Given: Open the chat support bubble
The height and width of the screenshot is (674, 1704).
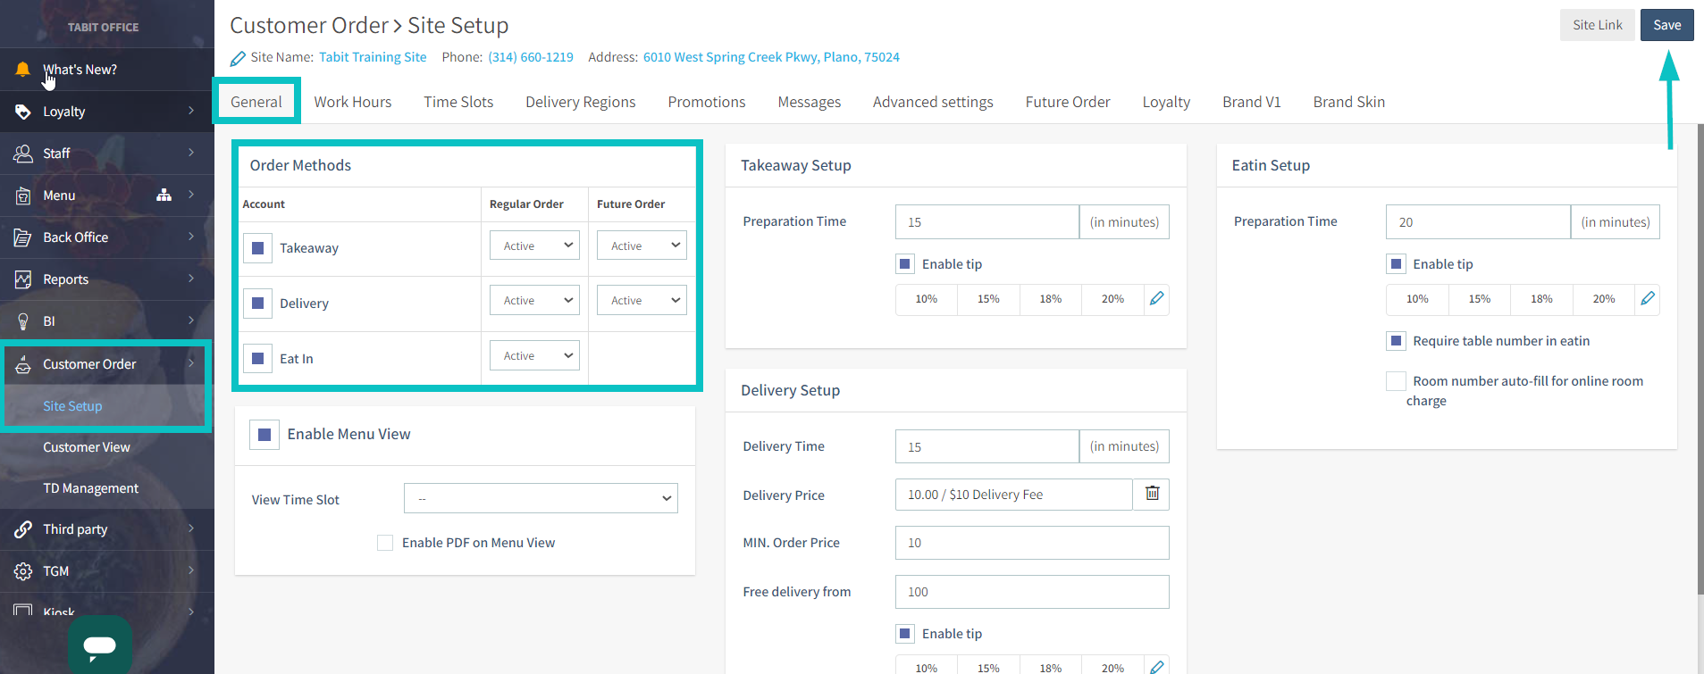Looking at the screenshot, I should click(100, 645).
